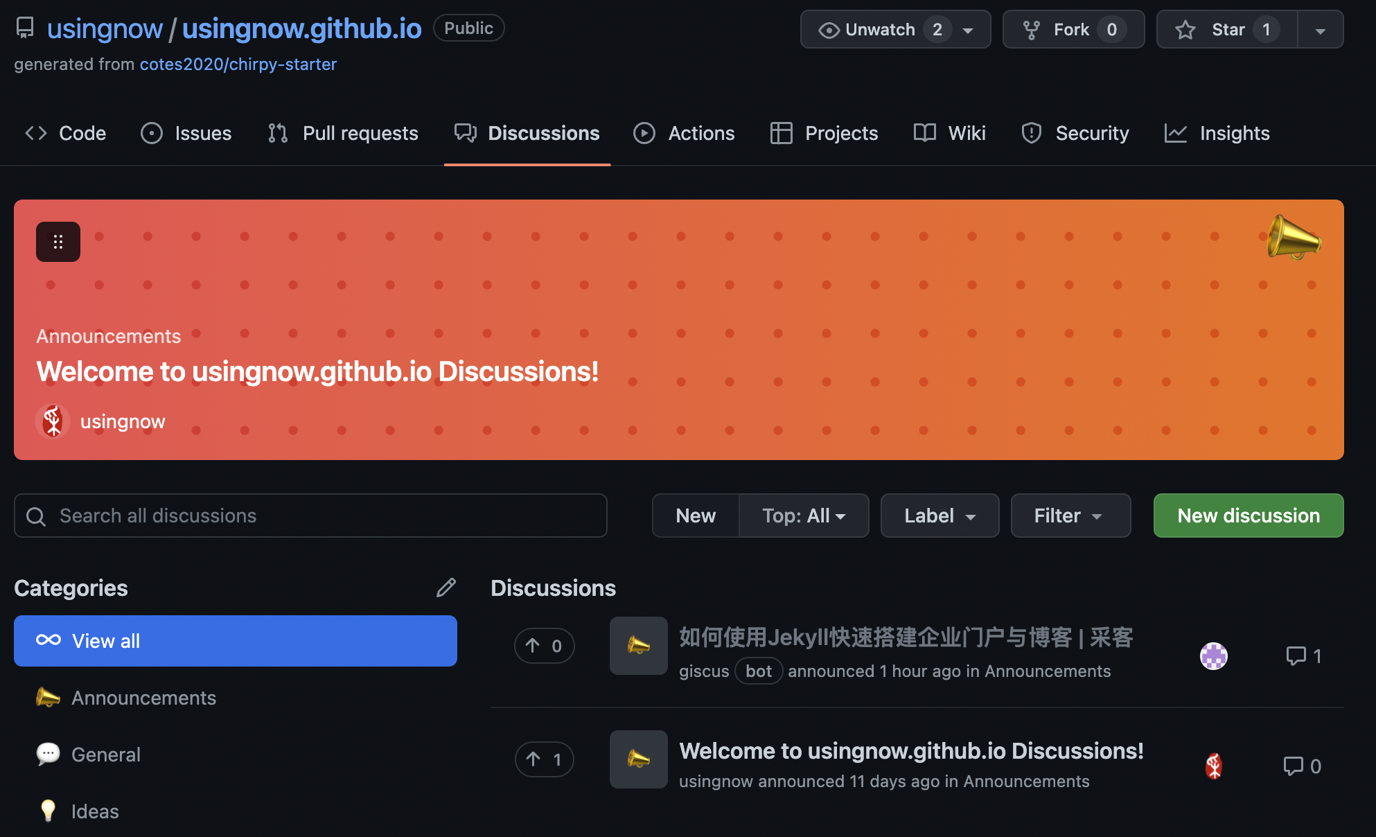Image resolution: width=1376 pixels, height=837 pixels.
Task: Open the giscus author link
Action: click(704, 671)
